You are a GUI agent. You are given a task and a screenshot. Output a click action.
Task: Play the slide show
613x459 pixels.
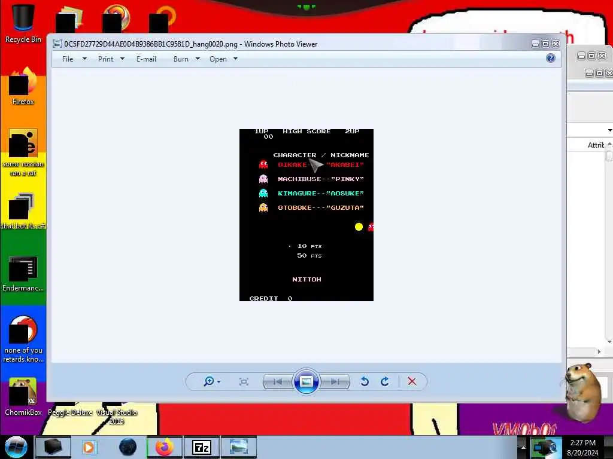click(x=306, y=381)
